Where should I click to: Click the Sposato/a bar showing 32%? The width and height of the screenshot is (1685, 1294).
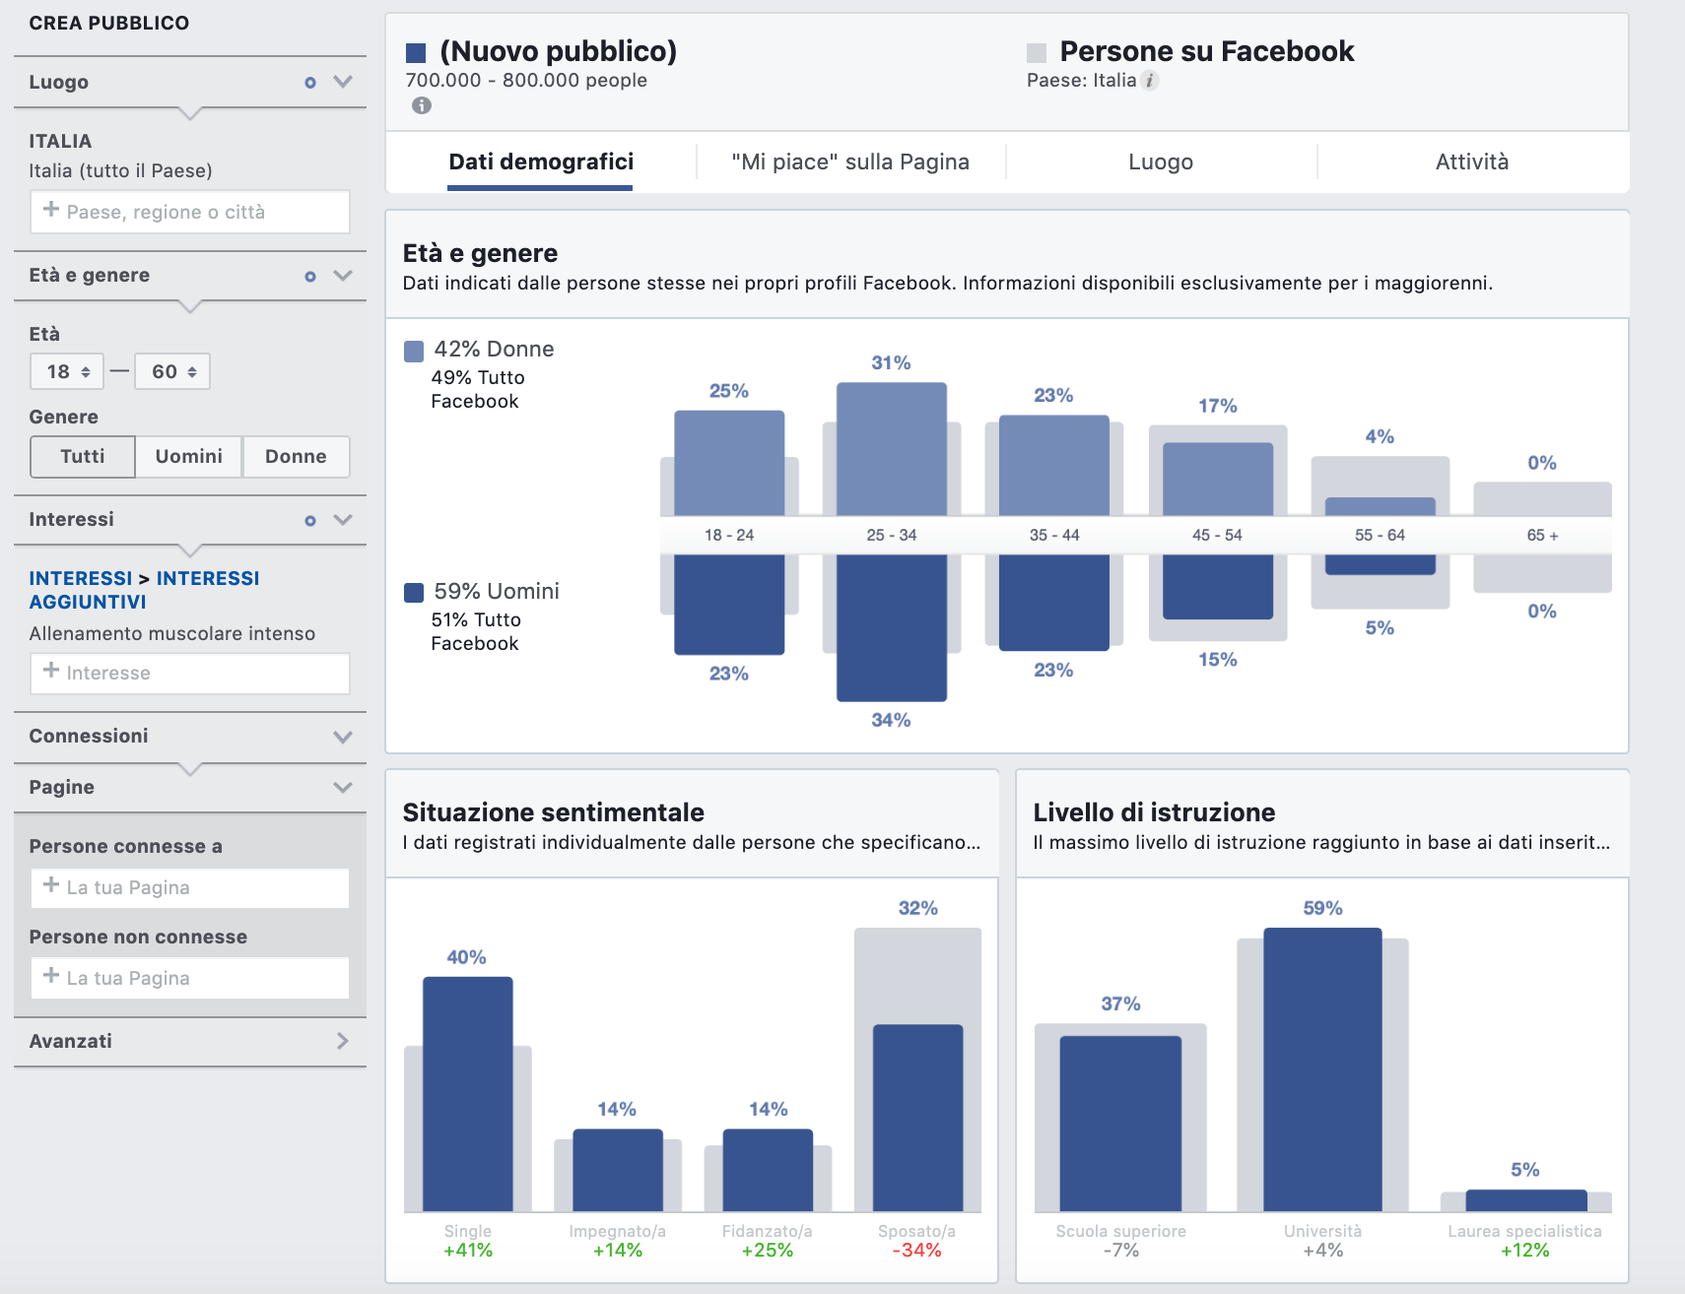point(918,1118)
